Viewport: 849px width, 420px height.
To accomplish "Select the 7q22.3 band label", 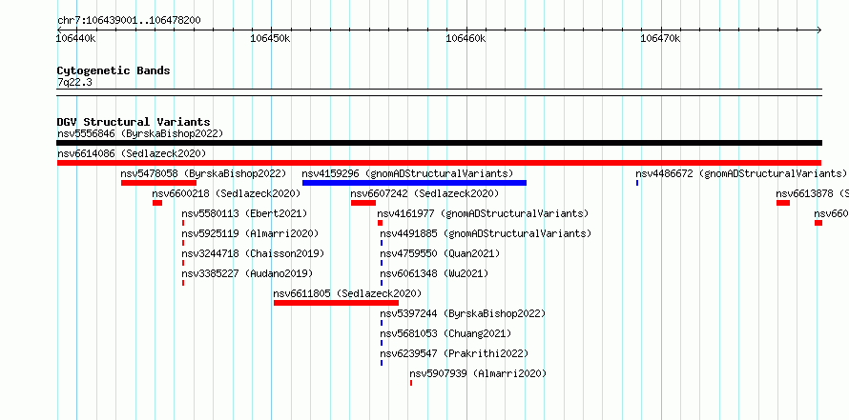I will click(x=74, y=82).
